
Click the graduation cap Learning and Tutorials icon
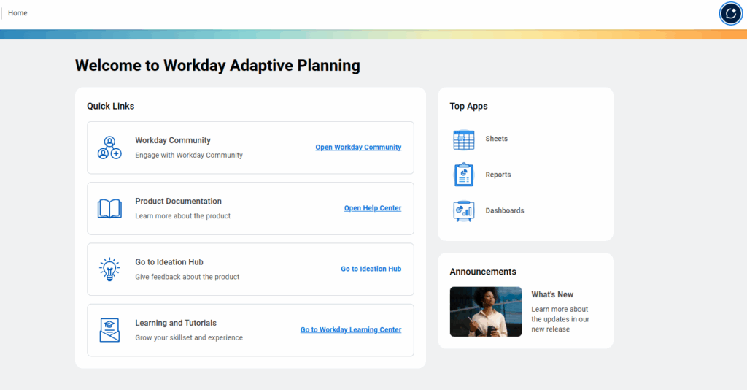click(109, 330)
